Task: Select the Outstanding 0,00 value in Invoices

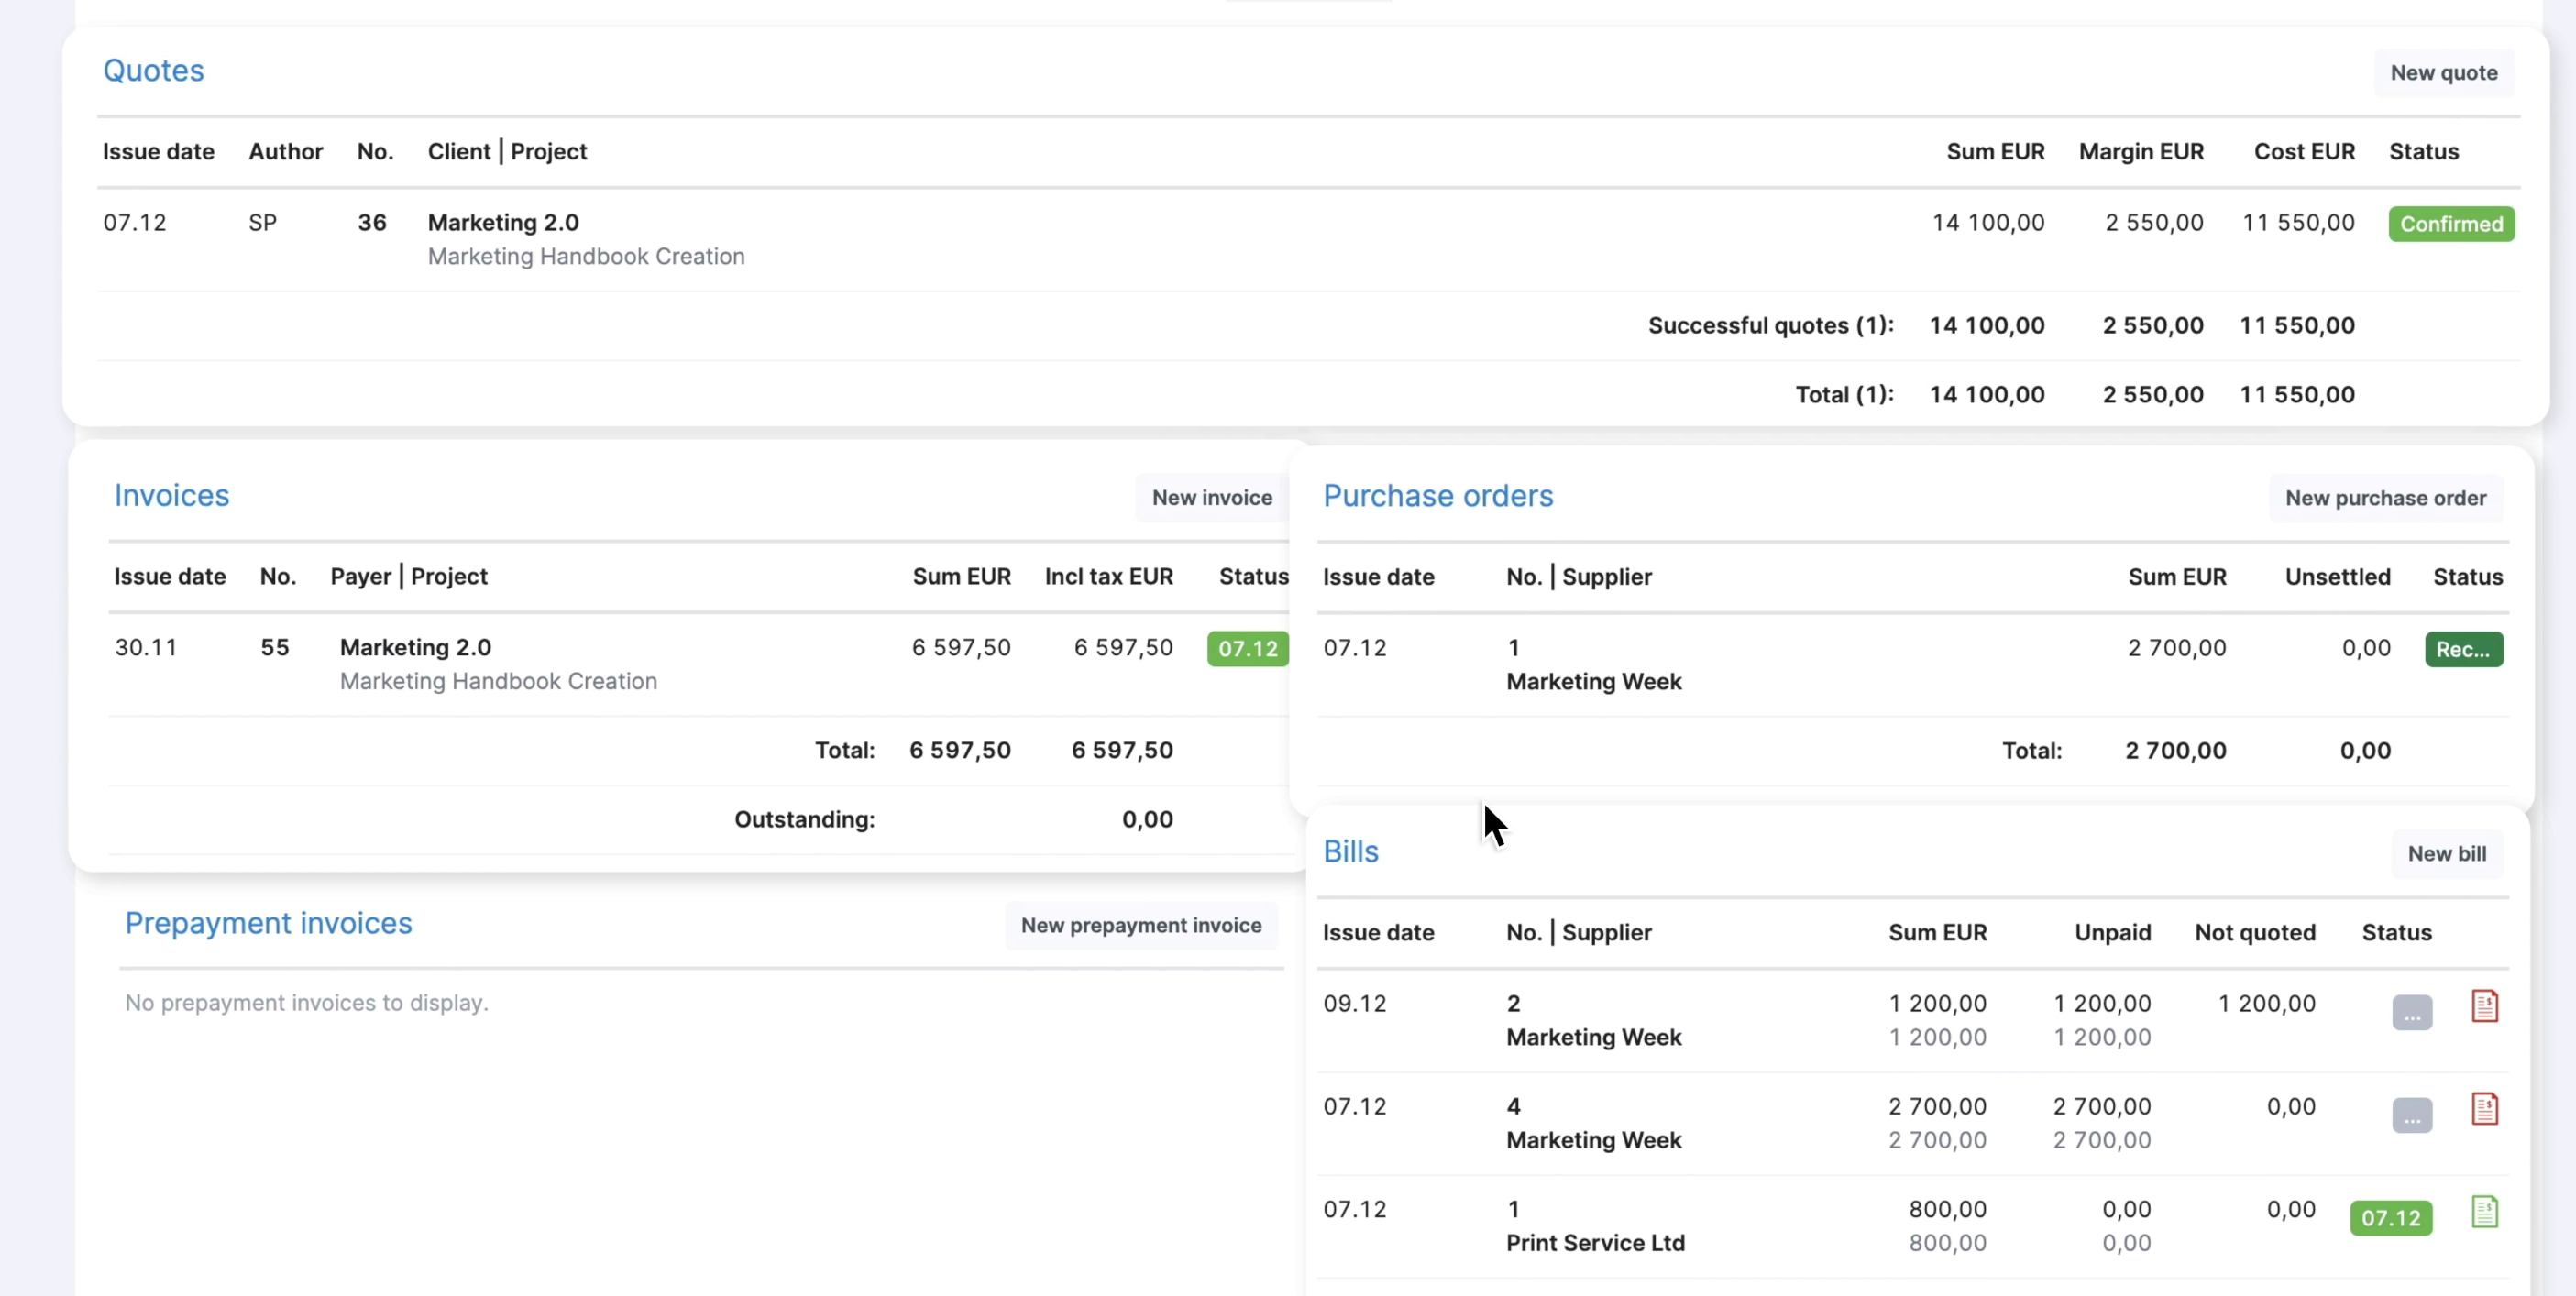Action: coord(1147,820)
